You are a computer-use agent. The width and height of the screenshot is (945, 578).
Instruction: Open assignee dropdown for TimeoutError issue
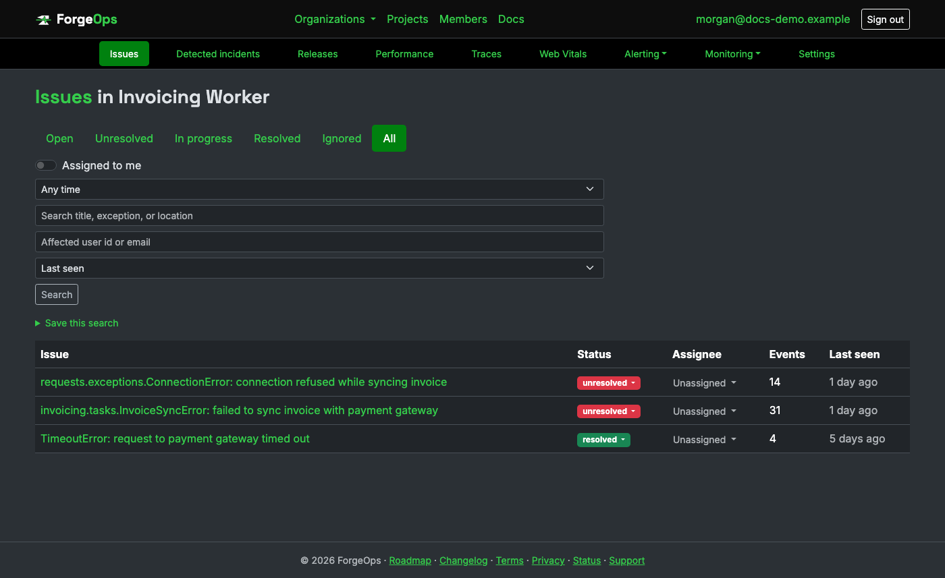point(704,440)
